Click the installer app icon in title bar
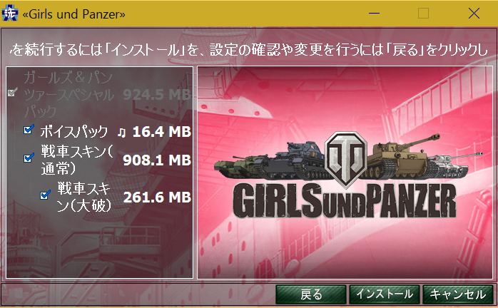 tap(10, 13)
